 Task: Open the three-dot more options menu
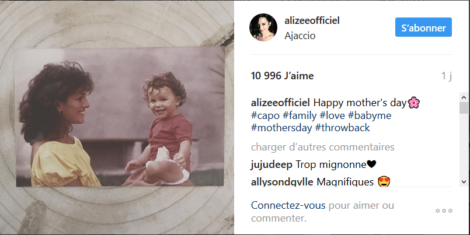click(444, 211)
